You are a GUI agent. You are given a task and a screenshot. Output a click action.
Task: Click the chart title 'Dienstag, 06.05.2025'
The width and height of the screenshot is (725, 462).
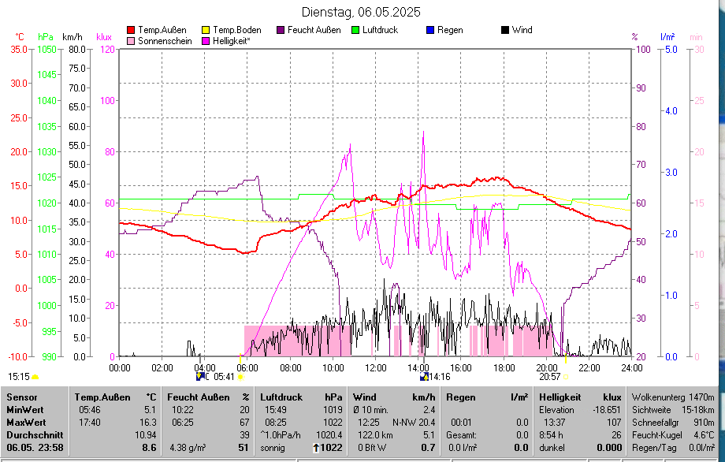tap(361, 12)
